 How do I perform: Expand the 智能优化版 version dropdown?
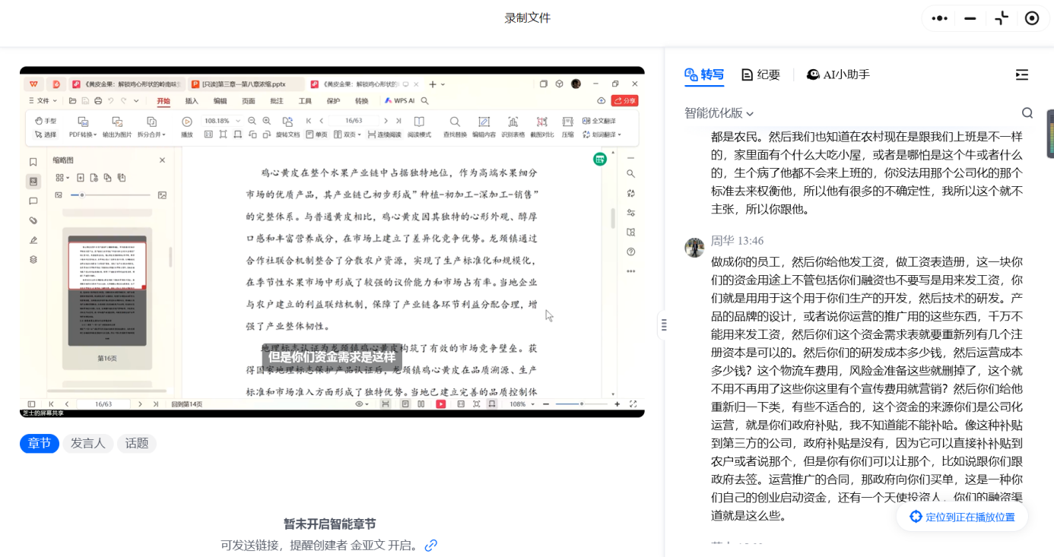(719, 113)
